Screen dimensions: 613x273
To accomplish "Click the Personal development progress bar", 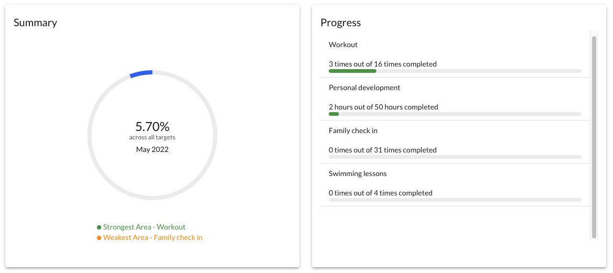I will pyautogui.click(x=455, y=114).
